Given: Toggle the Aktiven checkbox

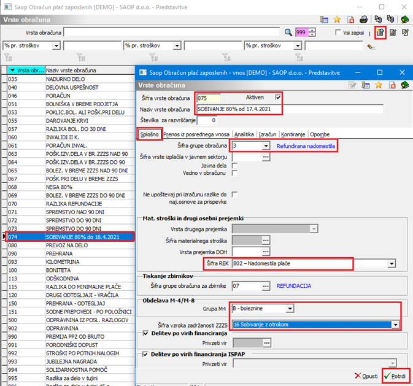Looking at the screenshot, I should pyautogui.click(x=277, y=97).
